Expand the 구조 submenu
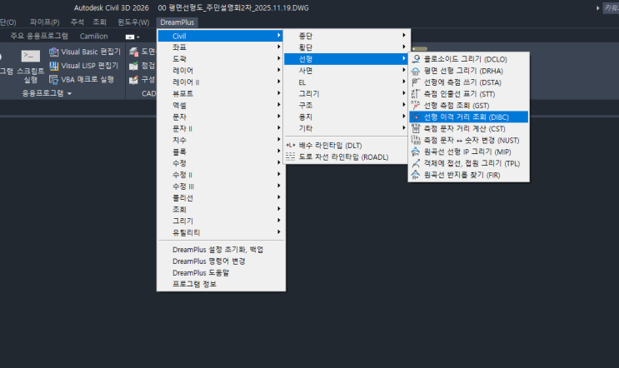Viewport: 619px width, 368px height. [347, 105]
